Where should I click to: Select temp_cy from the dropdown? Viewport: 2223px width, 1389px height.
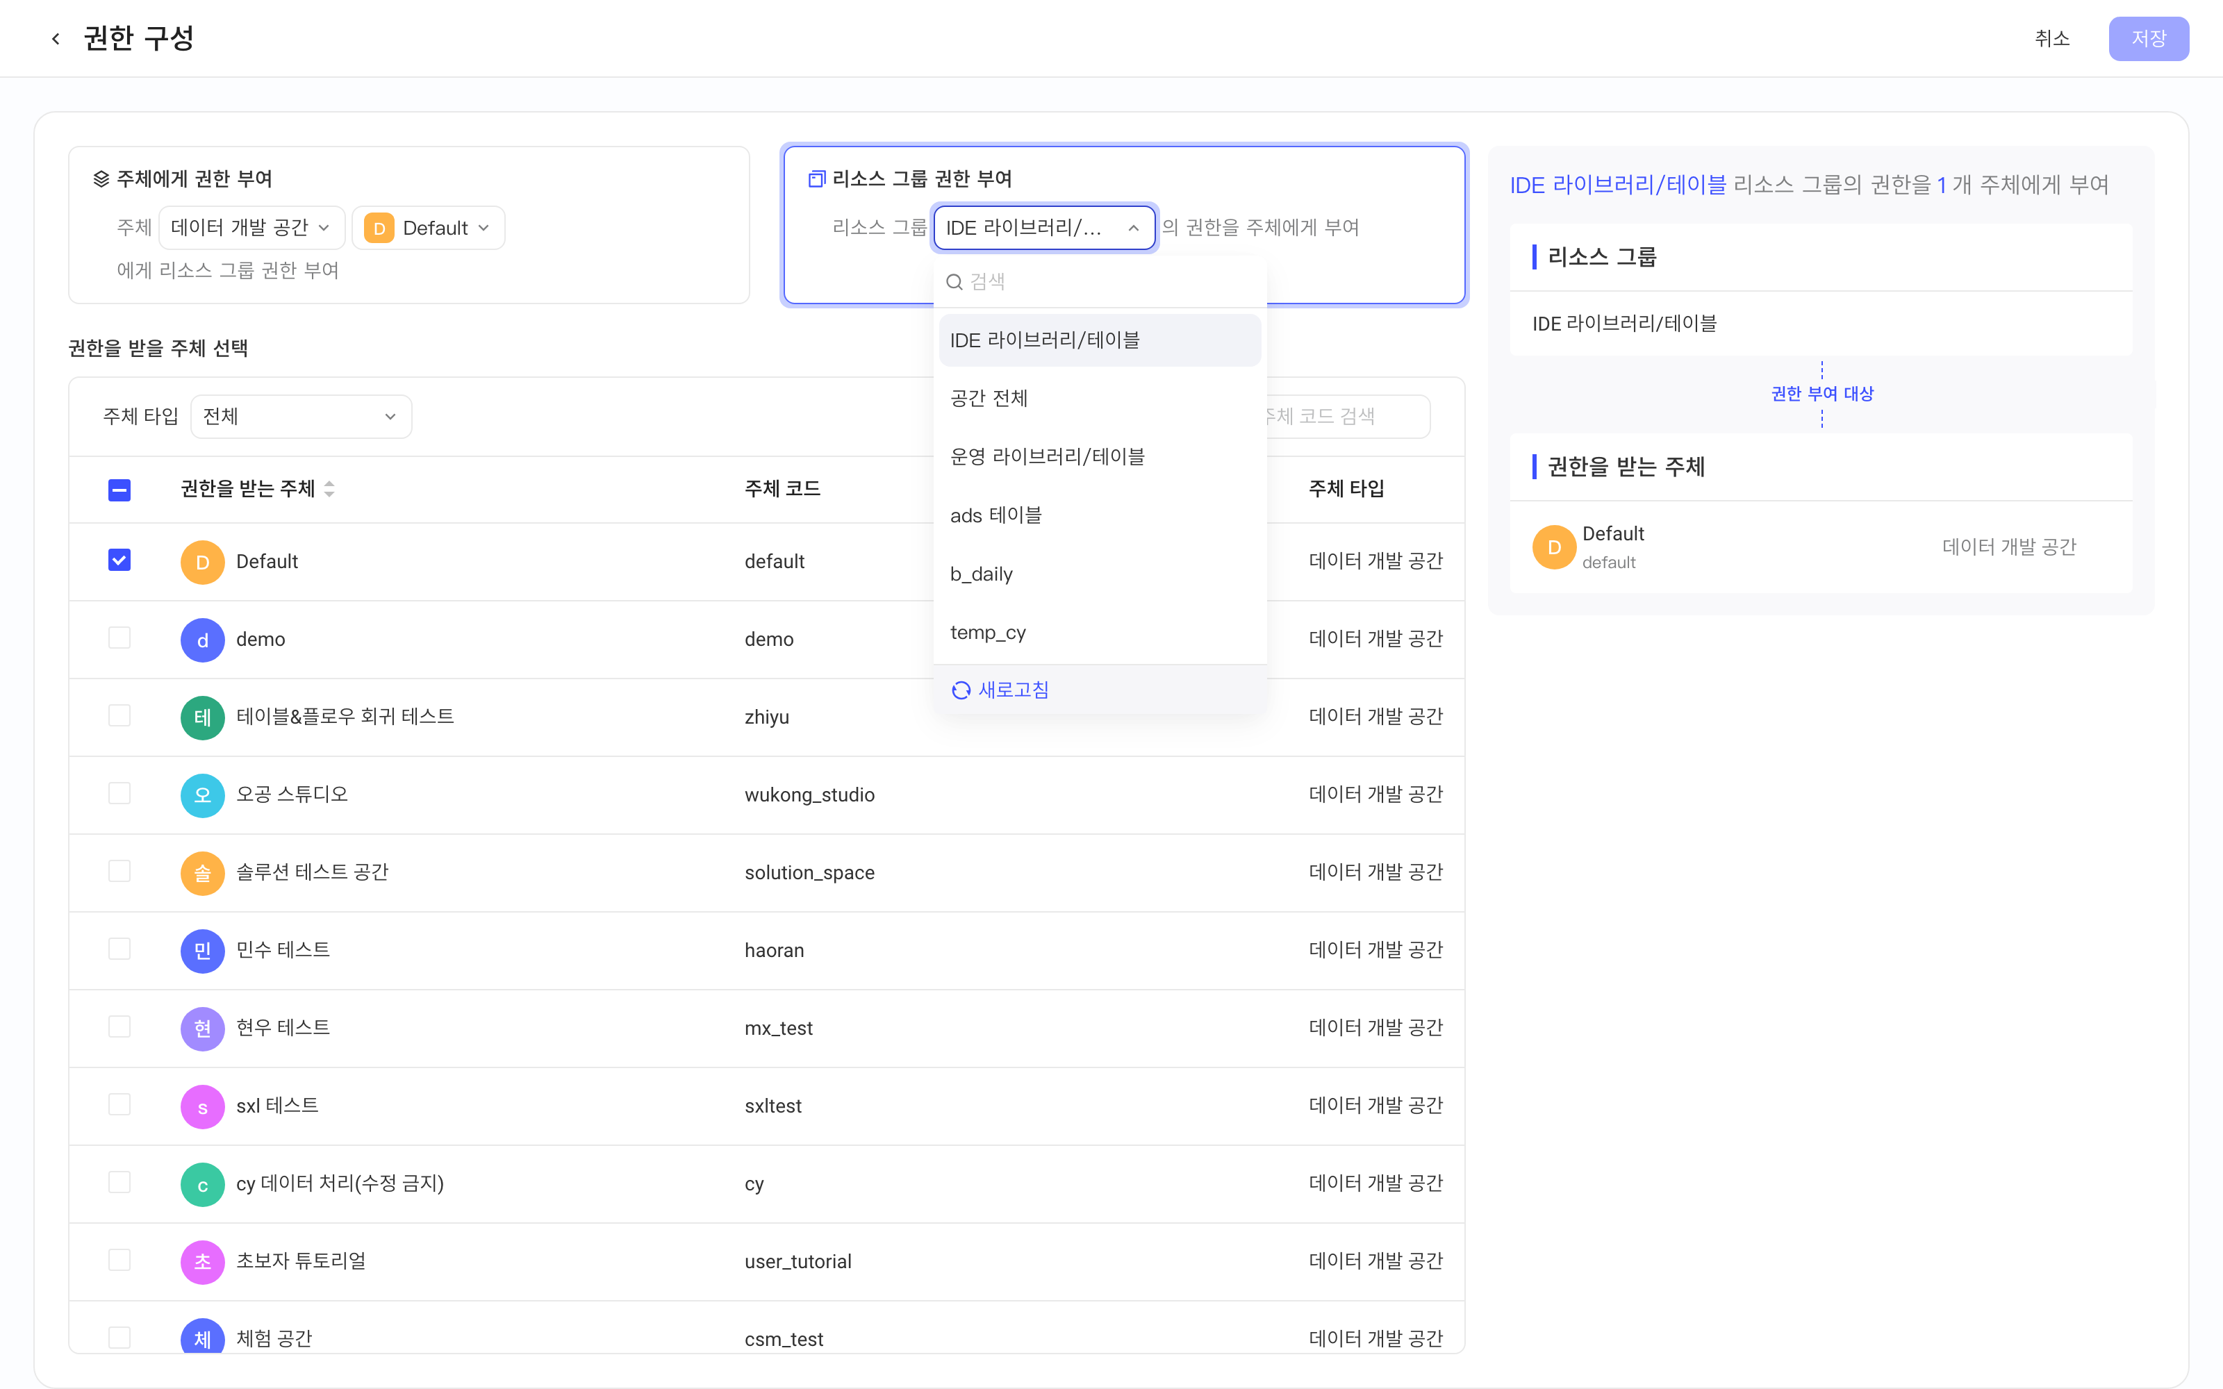(1100, 633)
